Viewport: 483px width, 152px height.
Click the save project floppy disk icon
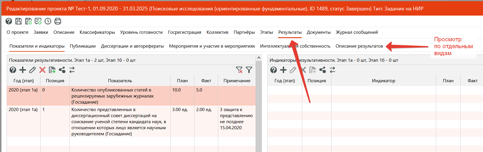pos(19,21)
